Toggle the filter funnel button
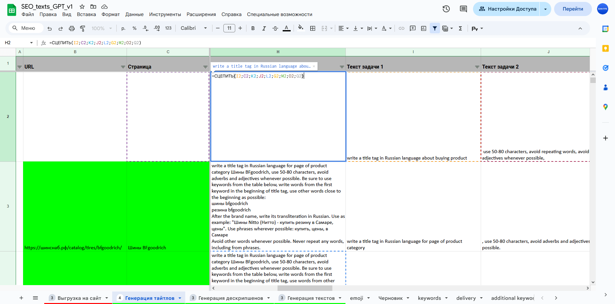 pos(435,29)
